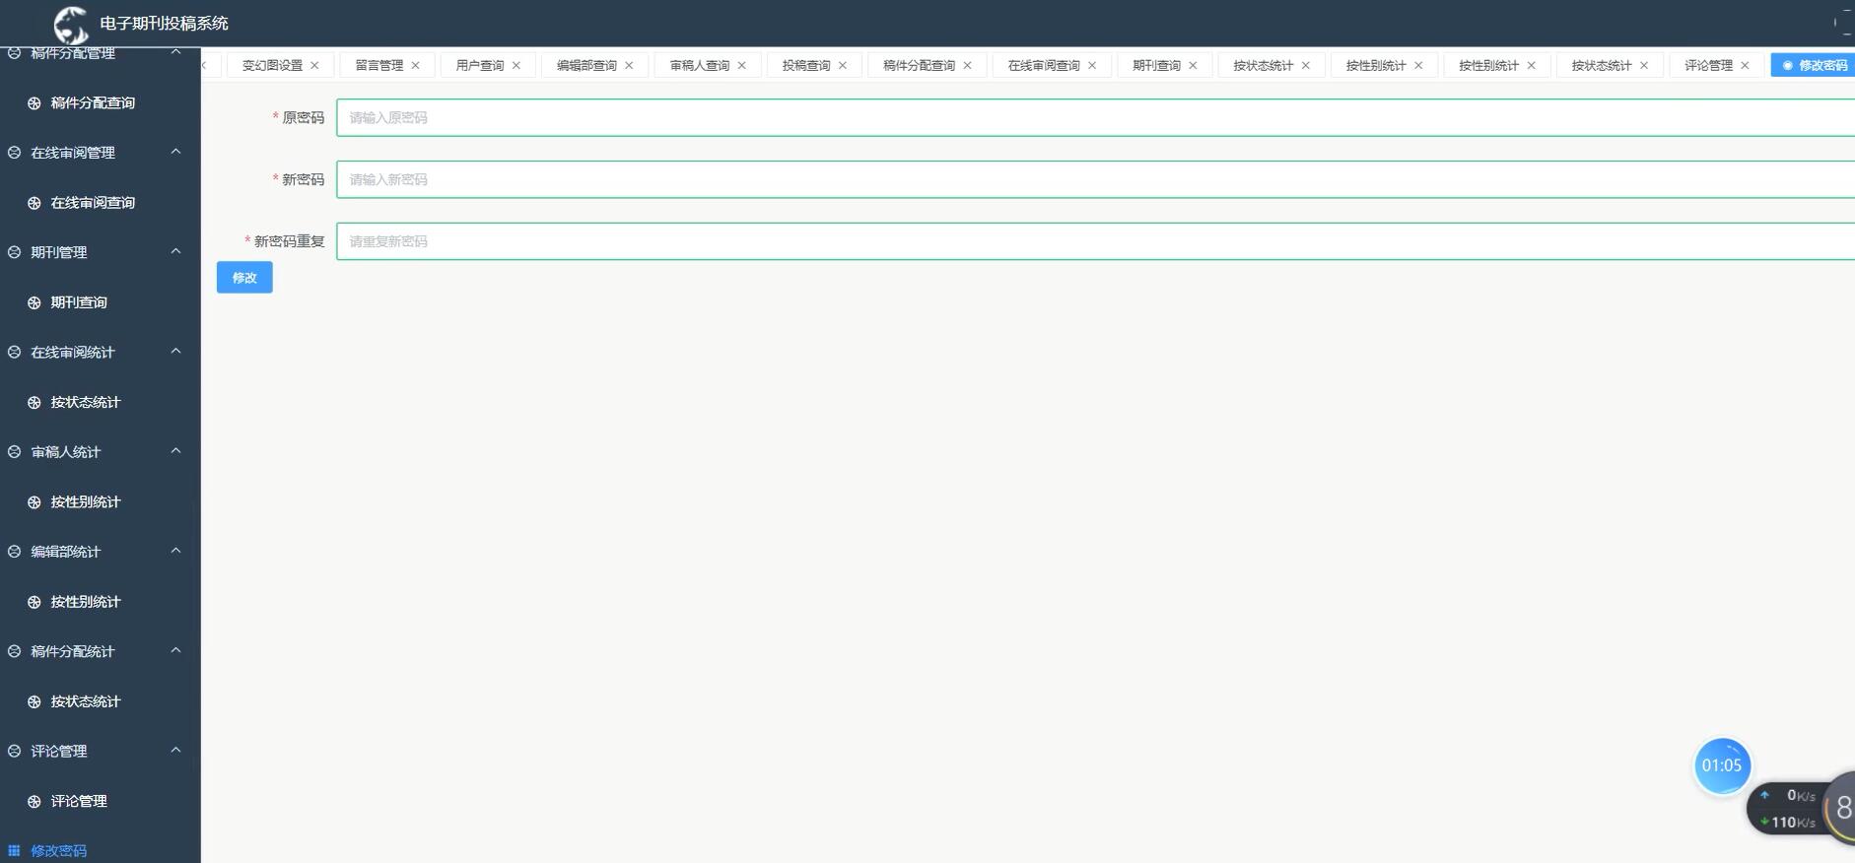Focus the 新密码 input field

coord(1095,179)
